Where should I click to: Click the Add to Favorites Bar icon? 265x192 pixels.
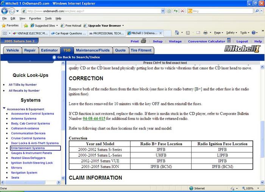coord(26,25)
